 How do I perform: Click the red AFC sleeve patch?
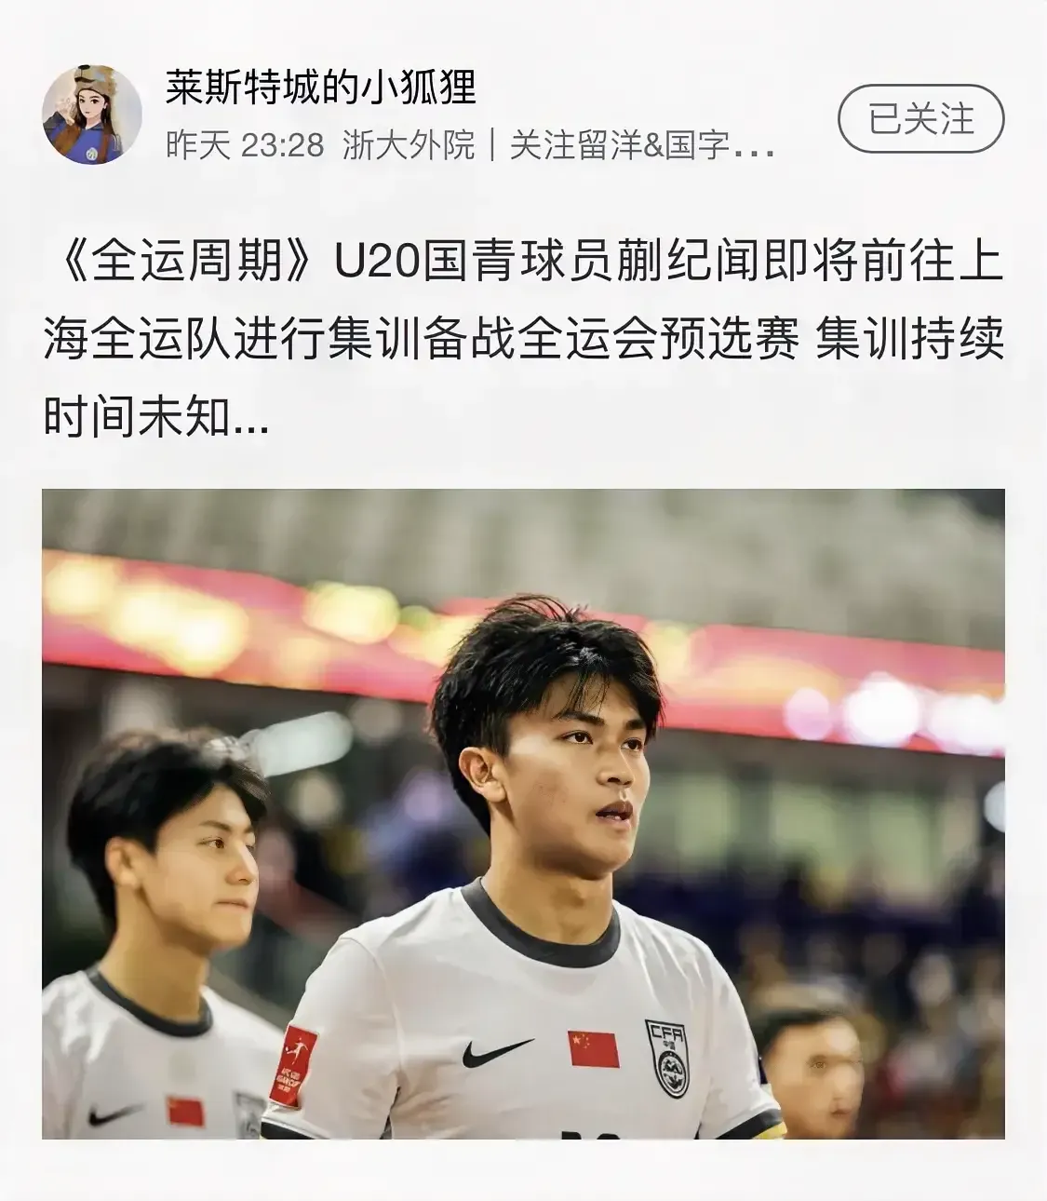(293, 1066)
